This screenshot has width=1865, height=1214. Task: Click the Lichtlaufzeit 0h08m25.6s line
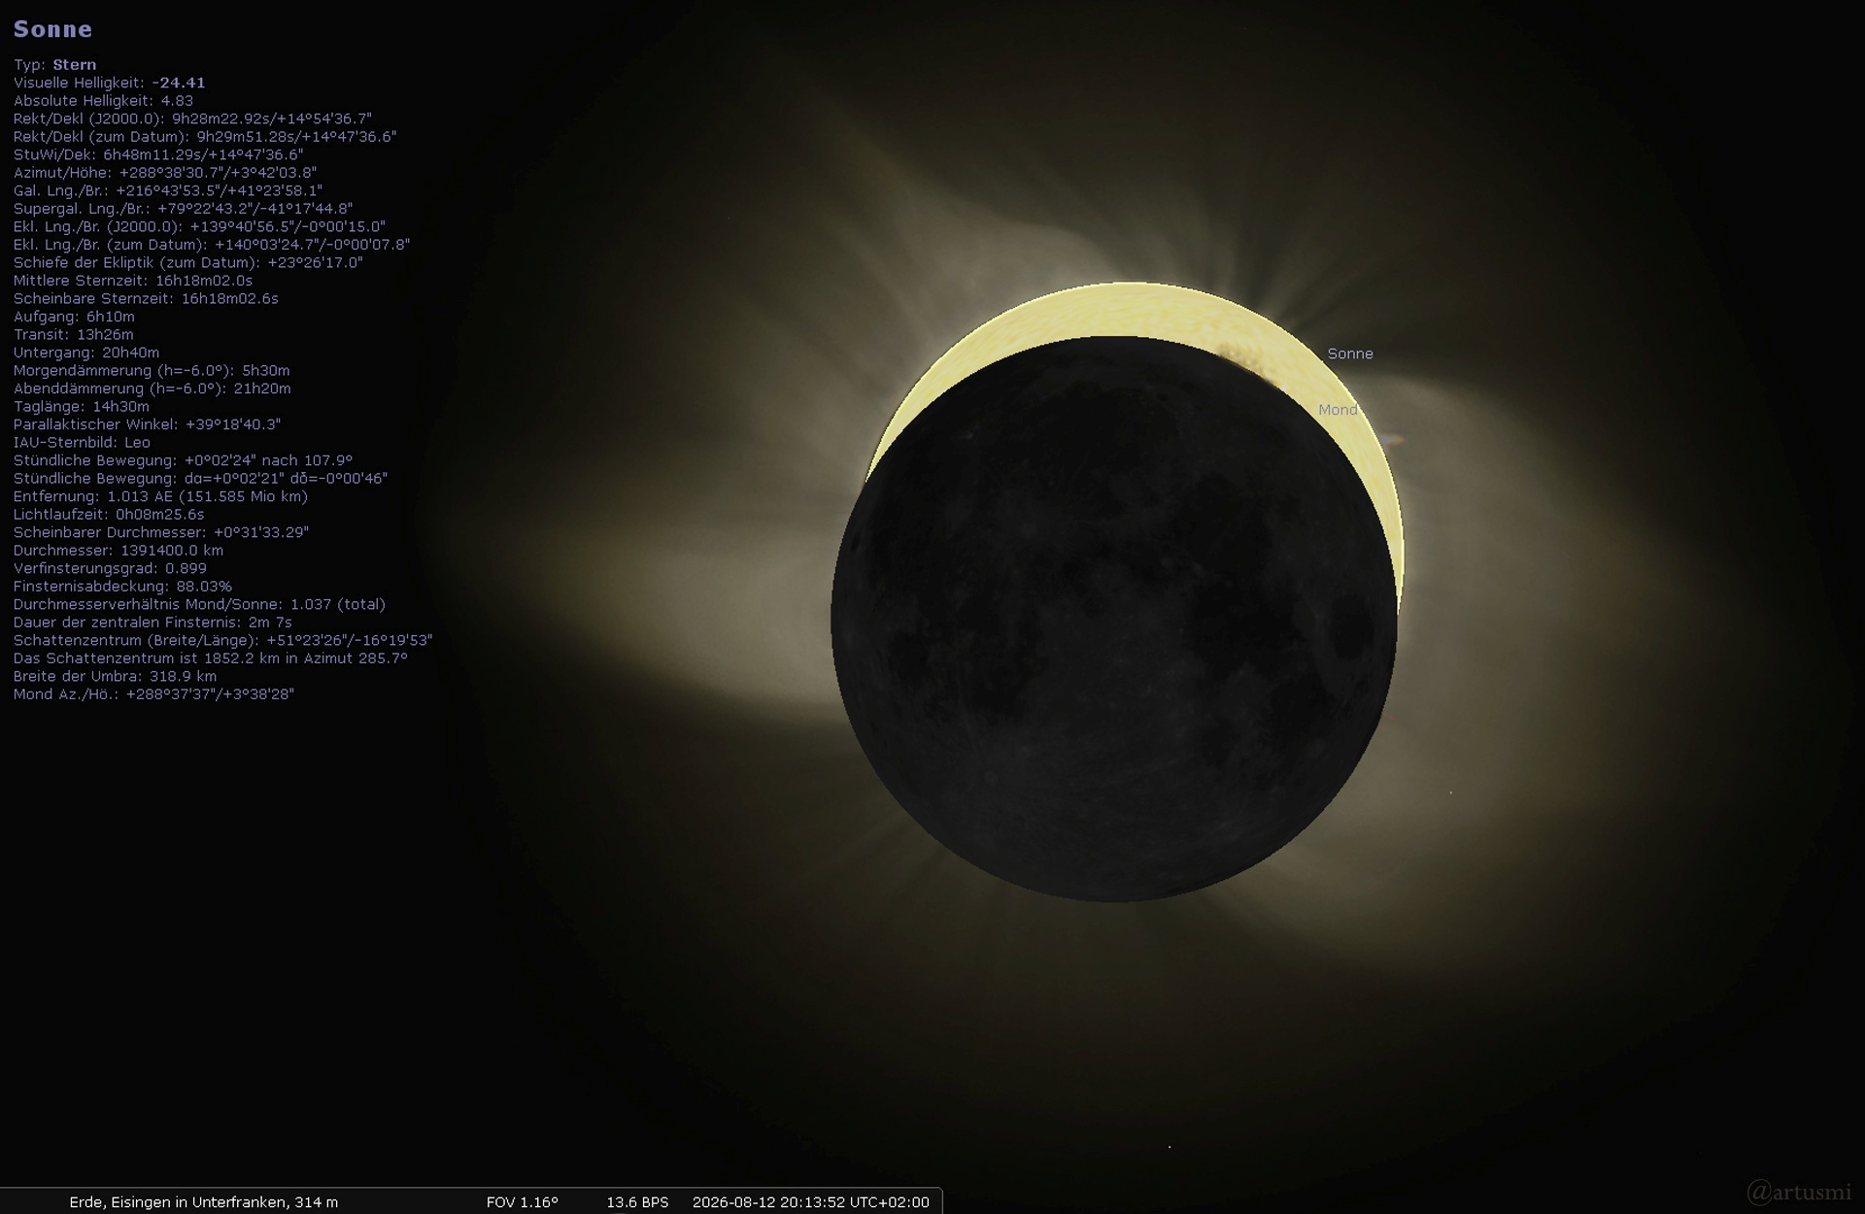pyautogui.click(x=109, y=514)
